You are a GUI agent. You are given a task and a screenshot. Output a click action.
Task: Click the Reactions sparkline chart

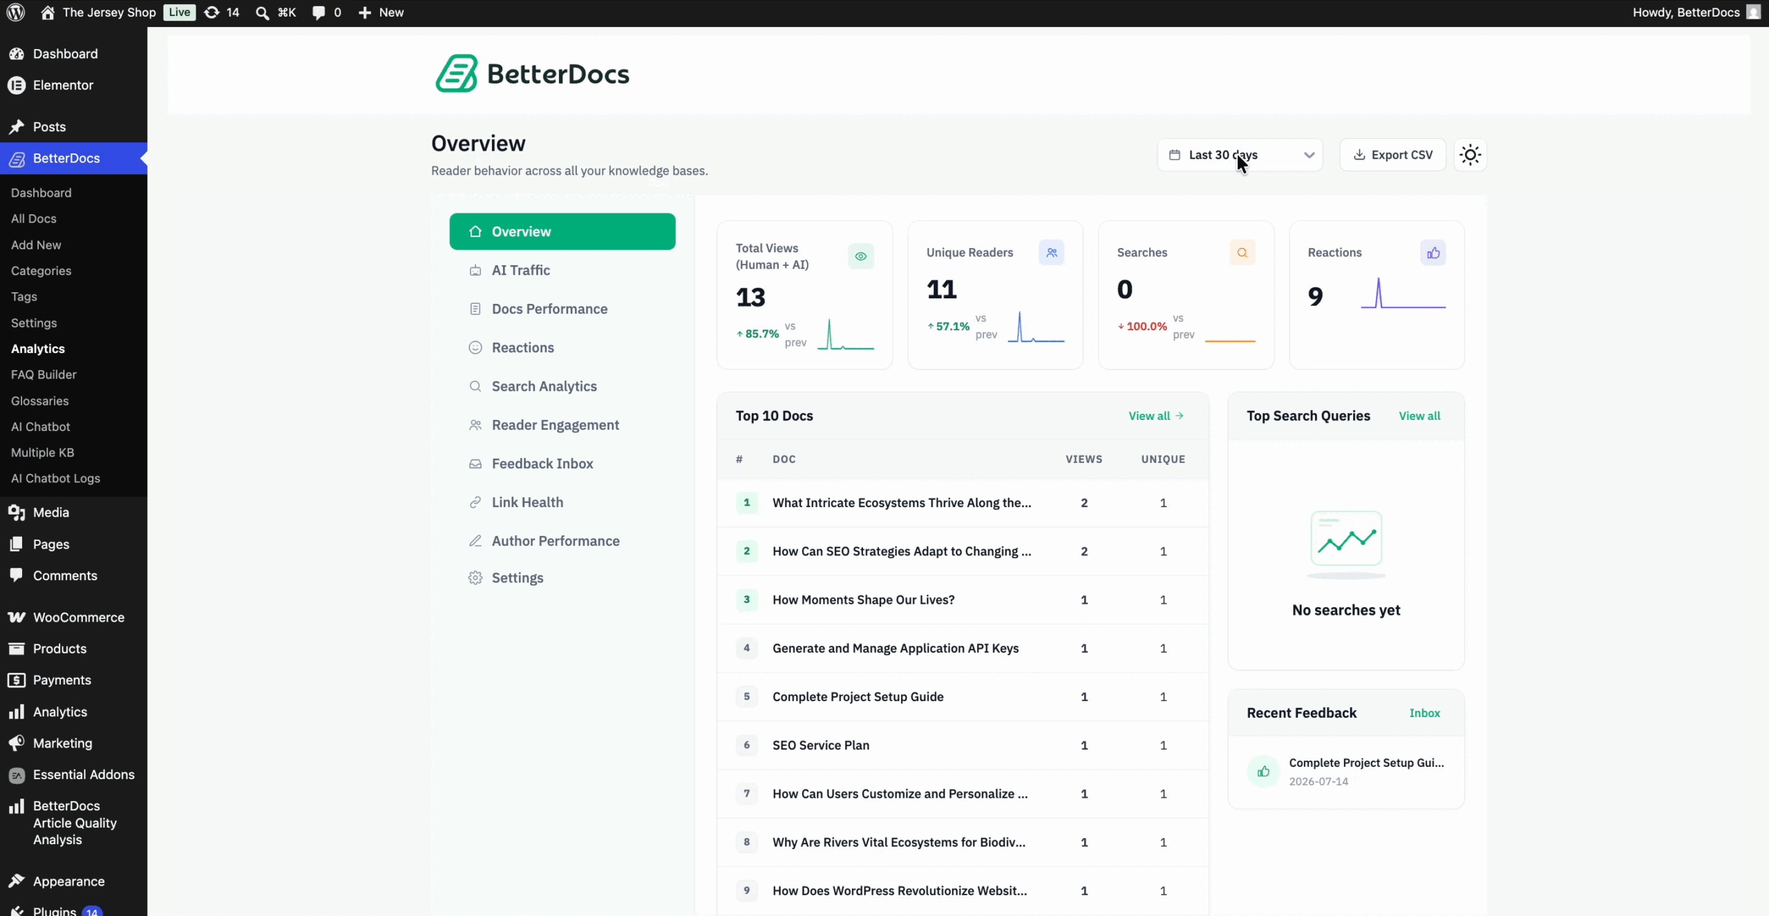click(x=1403, y=293)
